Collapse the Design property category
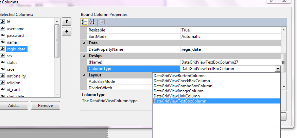The height and width of the screenshot is (138, 297). point(84,56)
